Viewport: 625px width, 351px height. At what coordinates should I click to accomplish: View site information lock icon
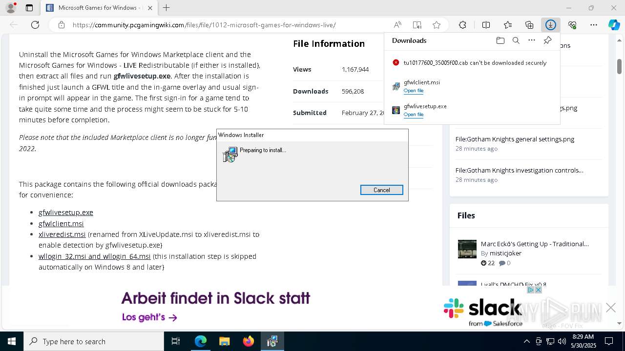pyautogui.click(x=61, y=25)
